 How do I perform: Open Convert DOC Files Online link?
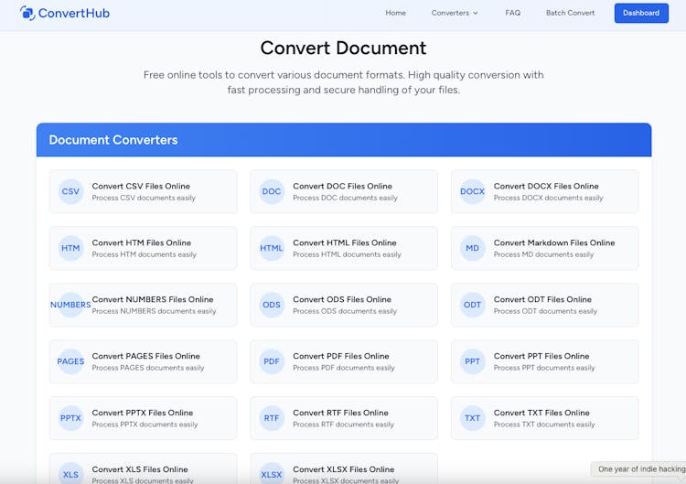[342, 187]
